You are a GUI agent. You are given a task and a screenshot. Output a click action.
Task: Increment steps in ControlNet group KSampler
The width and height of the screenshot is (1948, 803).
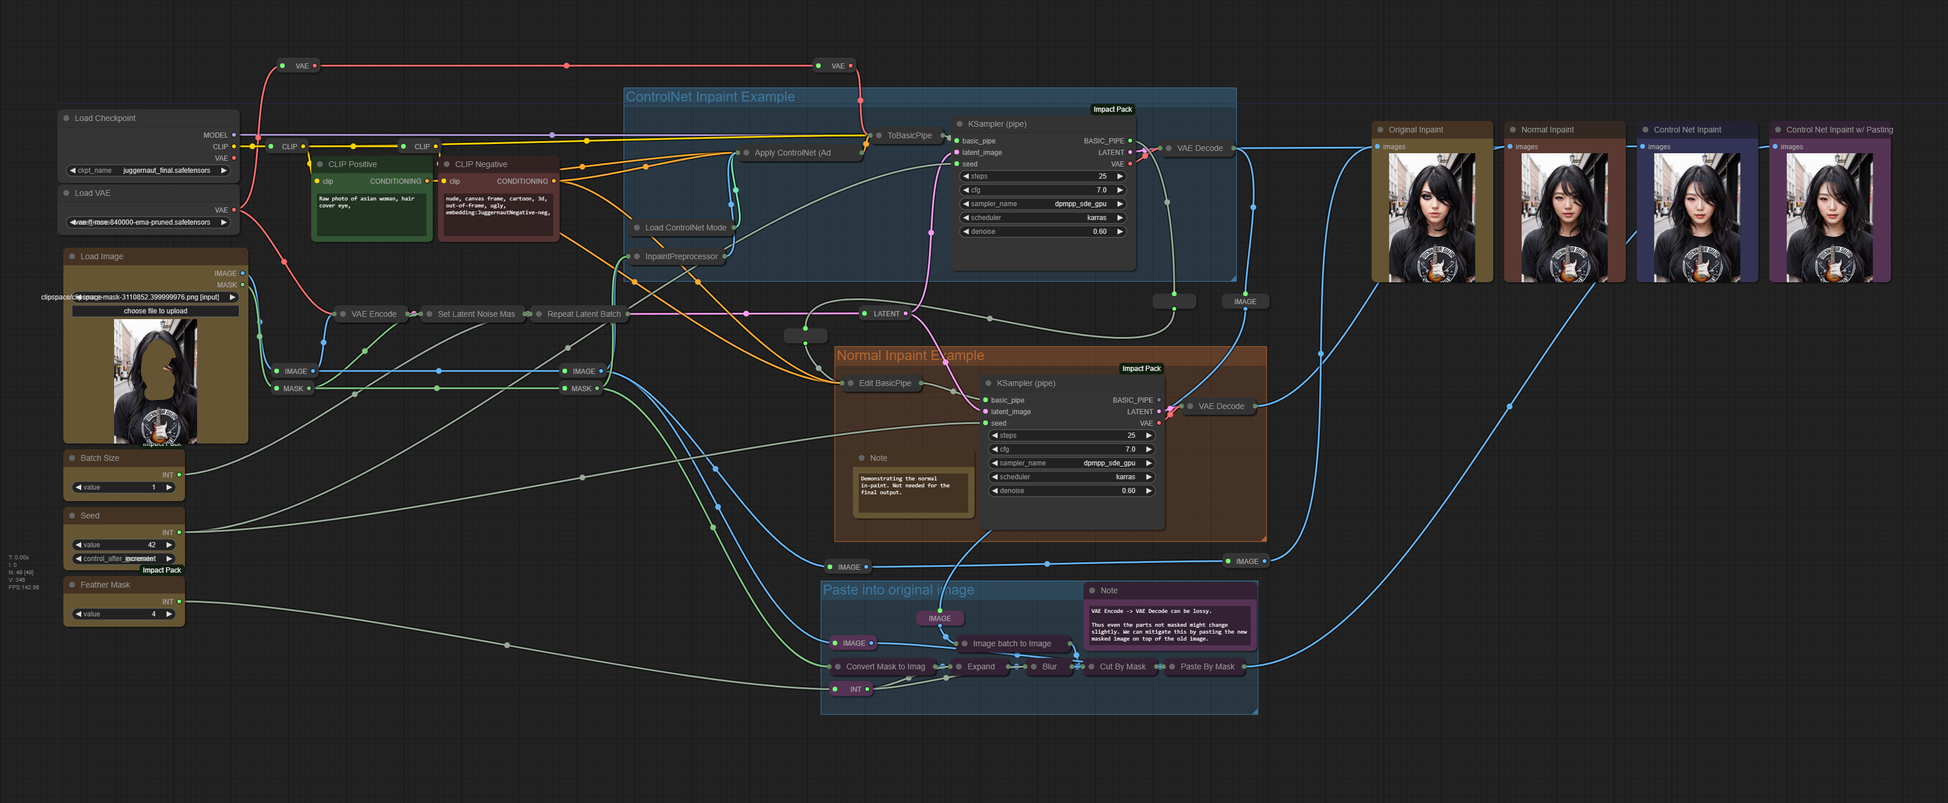(x=1120, y=176)
